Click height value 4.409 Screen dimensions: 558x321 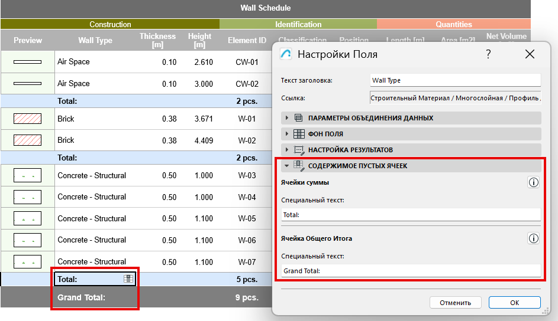(x=204, y=140)
